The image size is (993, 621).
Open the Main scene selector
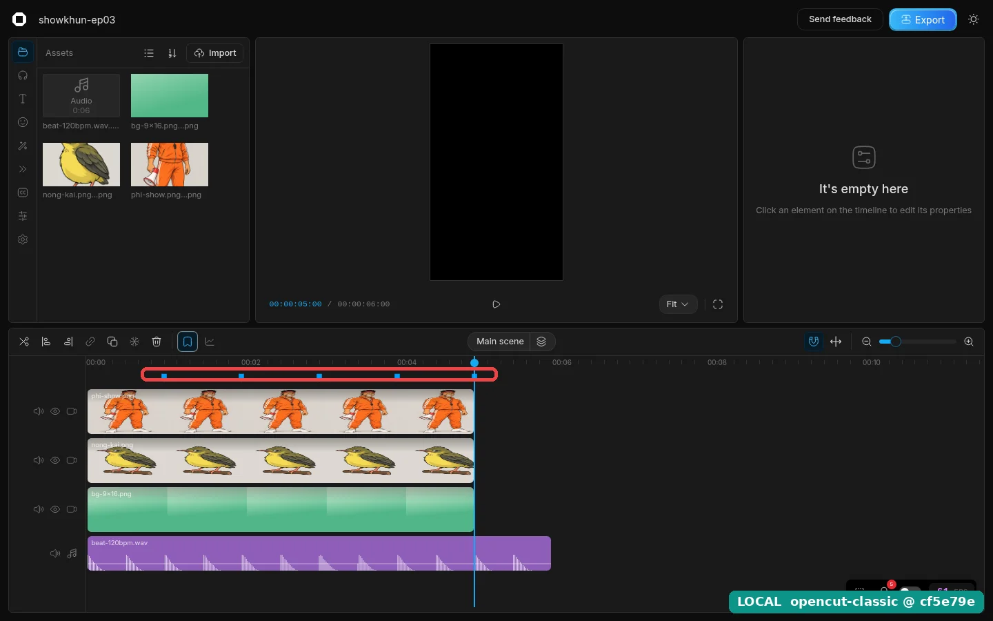(500, 342)
